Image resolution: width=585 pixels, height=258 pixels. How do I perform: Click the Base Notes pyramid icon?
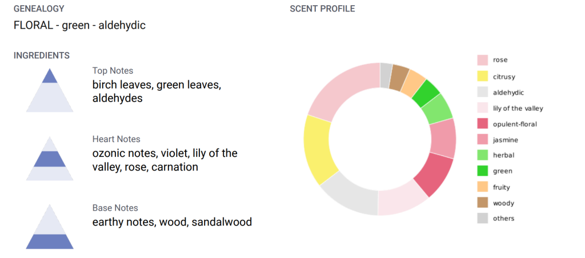point(49,227)
